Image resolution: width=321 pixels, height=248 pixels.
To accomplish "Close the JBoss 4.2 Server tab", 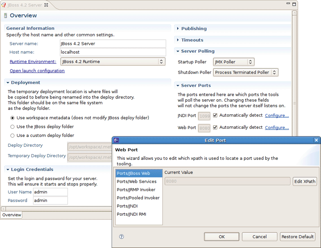I will click(x=46, y=5).
